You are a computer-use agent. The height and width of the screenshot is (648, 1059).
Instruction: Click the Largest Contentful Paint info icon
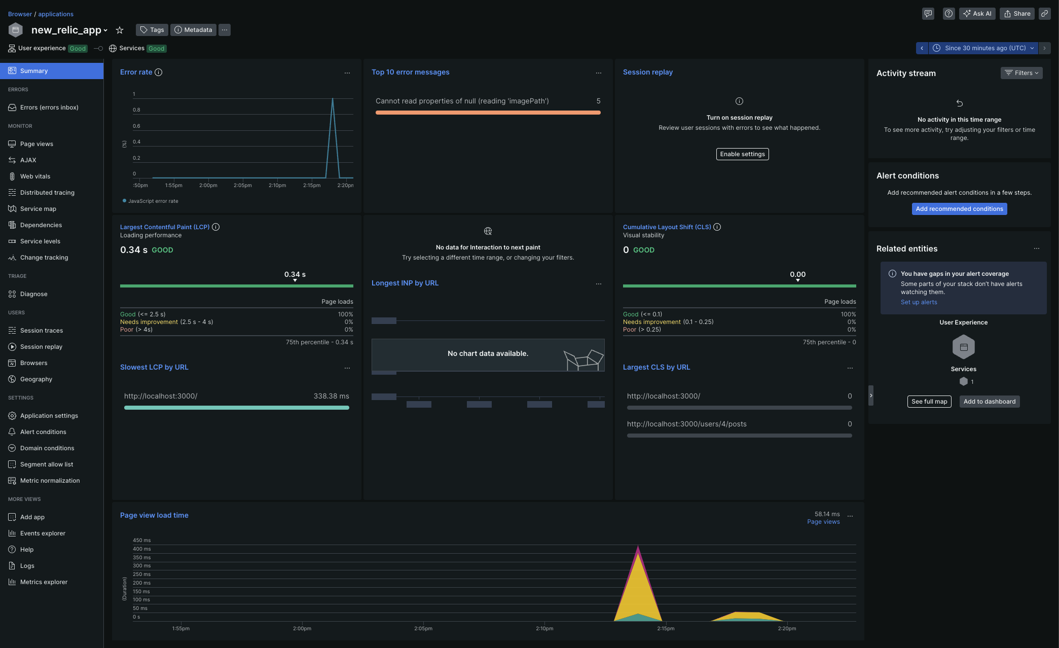tap(216, 227)
